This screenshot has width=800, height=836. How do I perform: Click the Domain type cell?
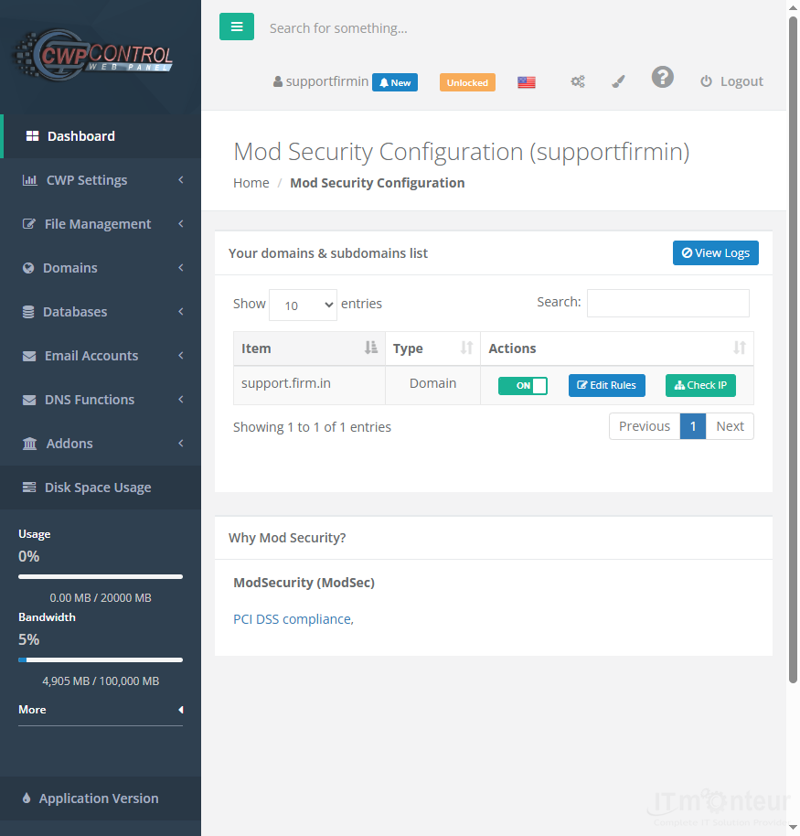[x=432, y=384]
